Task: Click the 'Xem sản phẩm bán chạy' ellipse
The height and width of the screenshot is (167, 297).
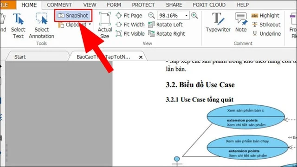Action: 247,148
